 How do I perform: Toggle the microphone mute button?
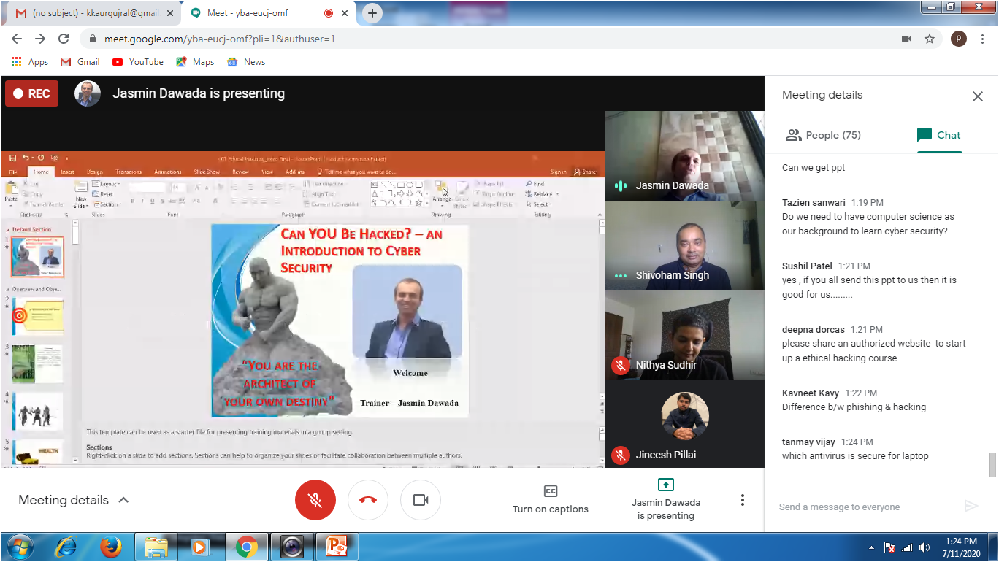[x=315, y=500]
